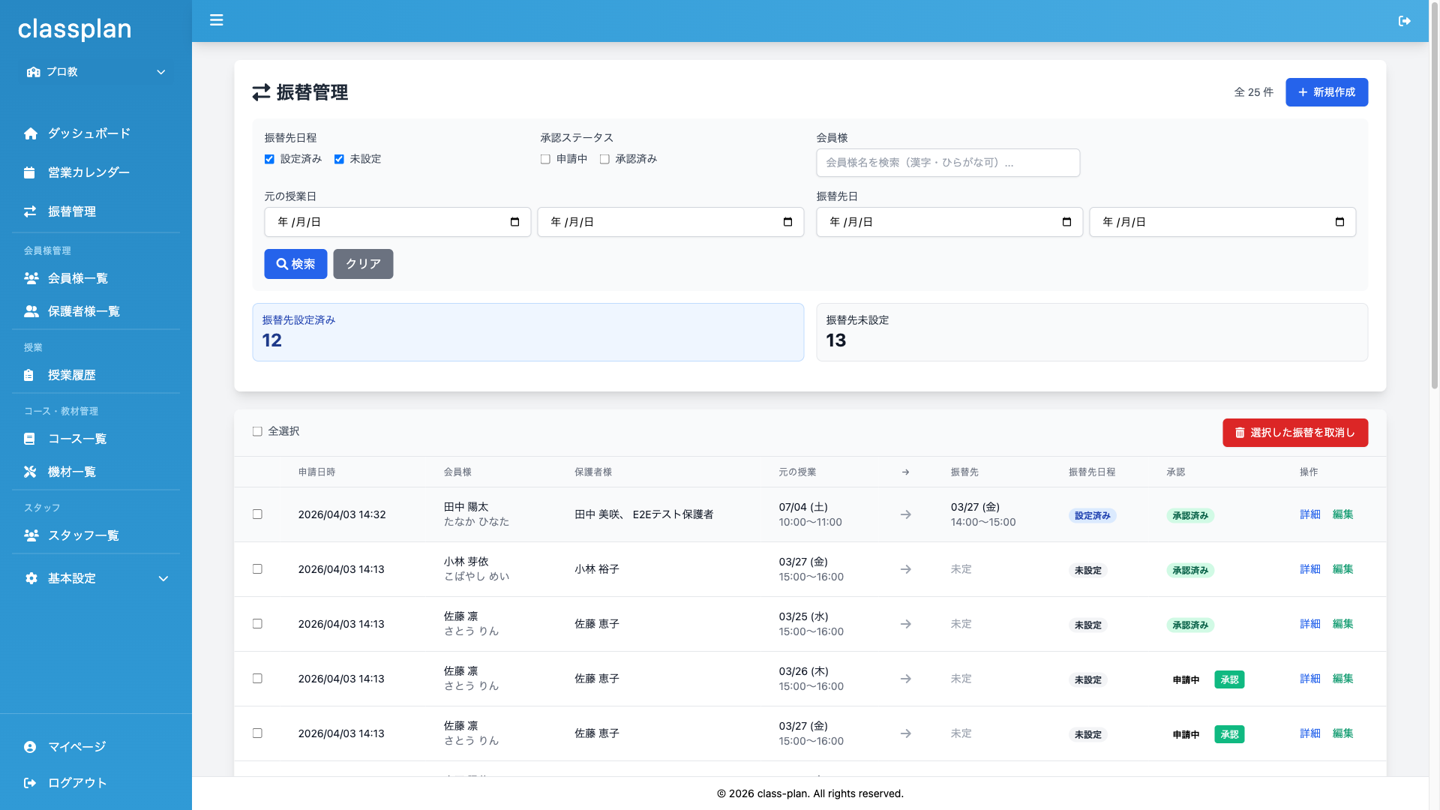Image resolution: width=1440 pixels, height=810 pixels.
Task: Open 営業カレンダー via the calendar icon
Action: click(x=31, y=172)
